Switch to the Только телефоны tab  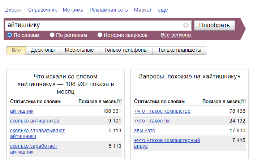126,51
